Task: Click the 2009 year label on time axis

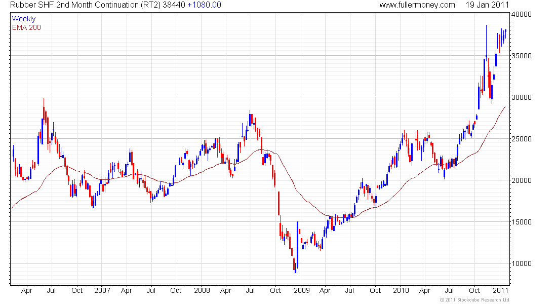Action: [302, 290]
